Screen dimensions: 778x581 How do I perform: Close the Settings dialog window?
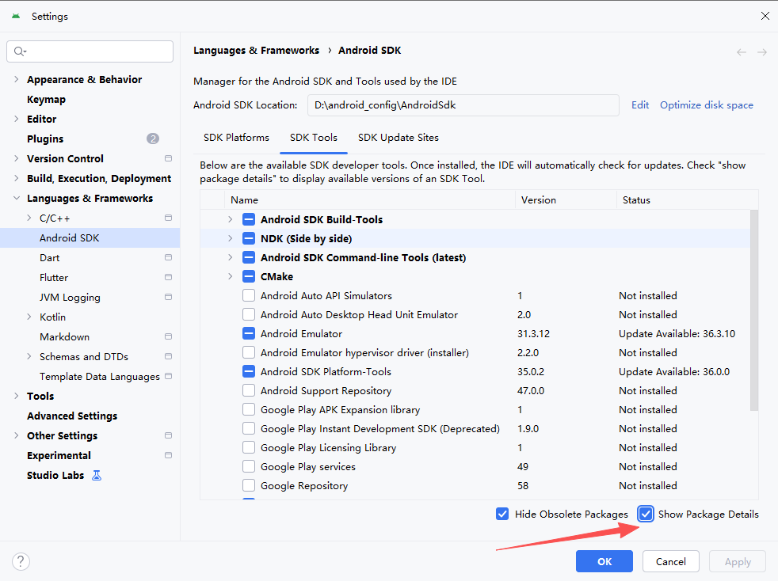click(x=765, y=17)
